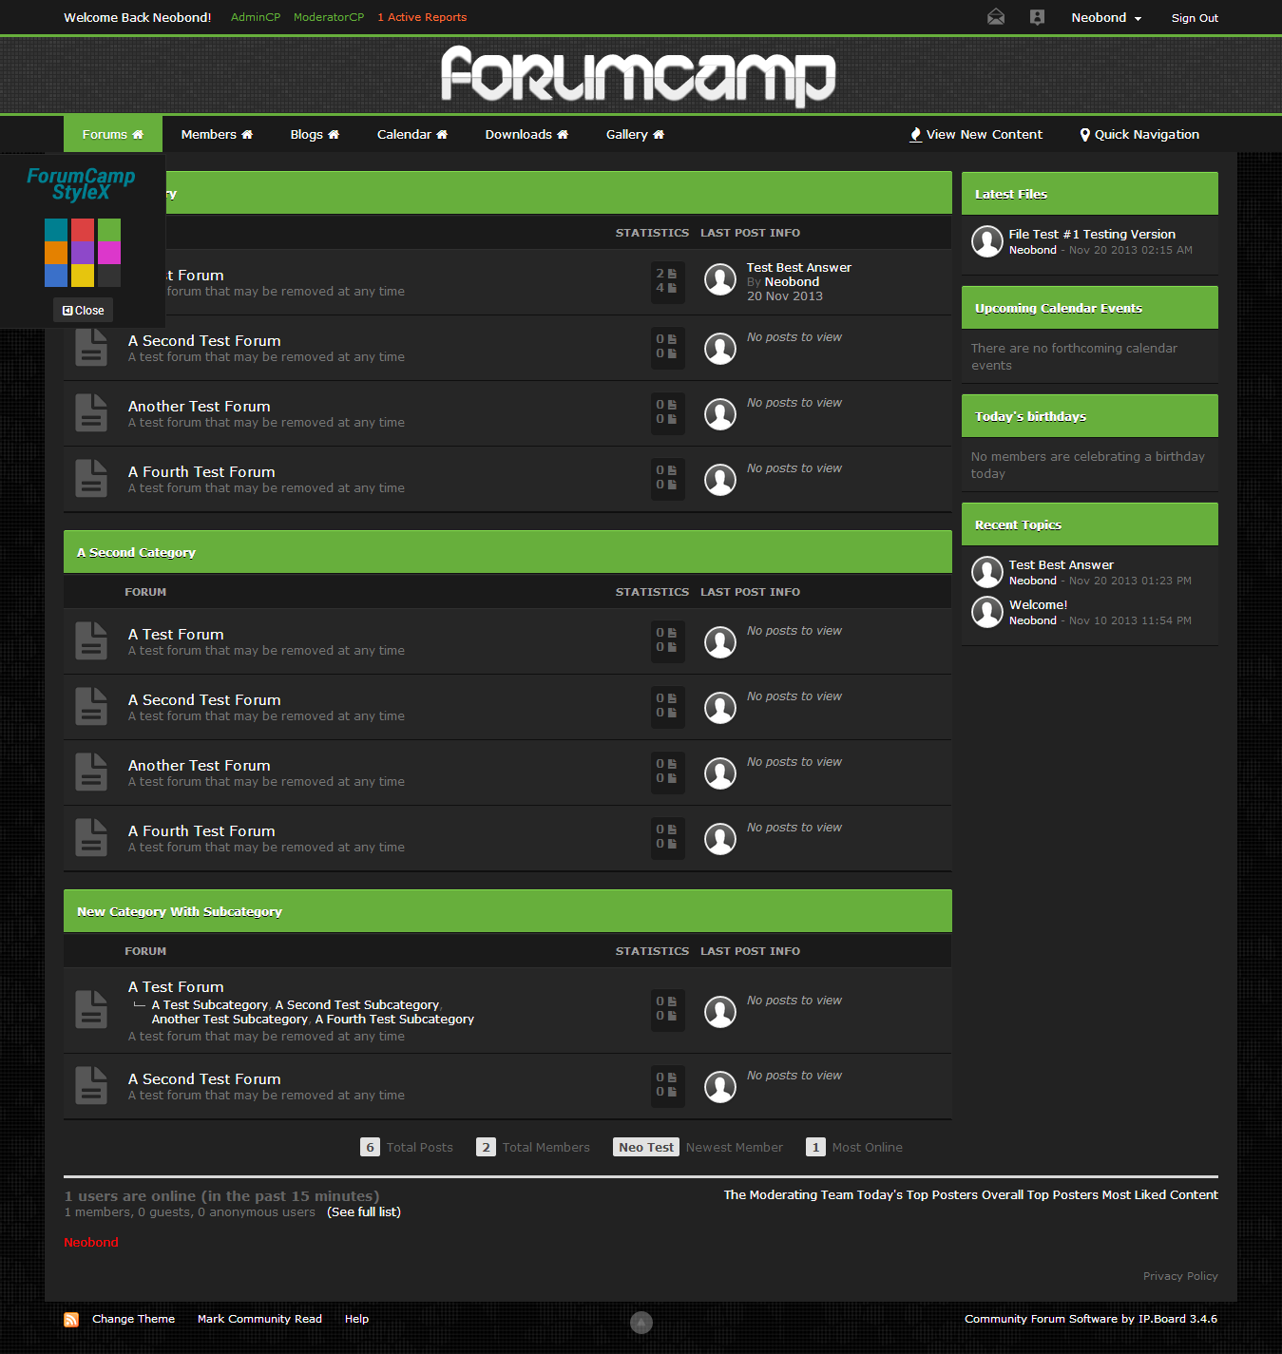Open the Help link in footer

coord(356,1319)
